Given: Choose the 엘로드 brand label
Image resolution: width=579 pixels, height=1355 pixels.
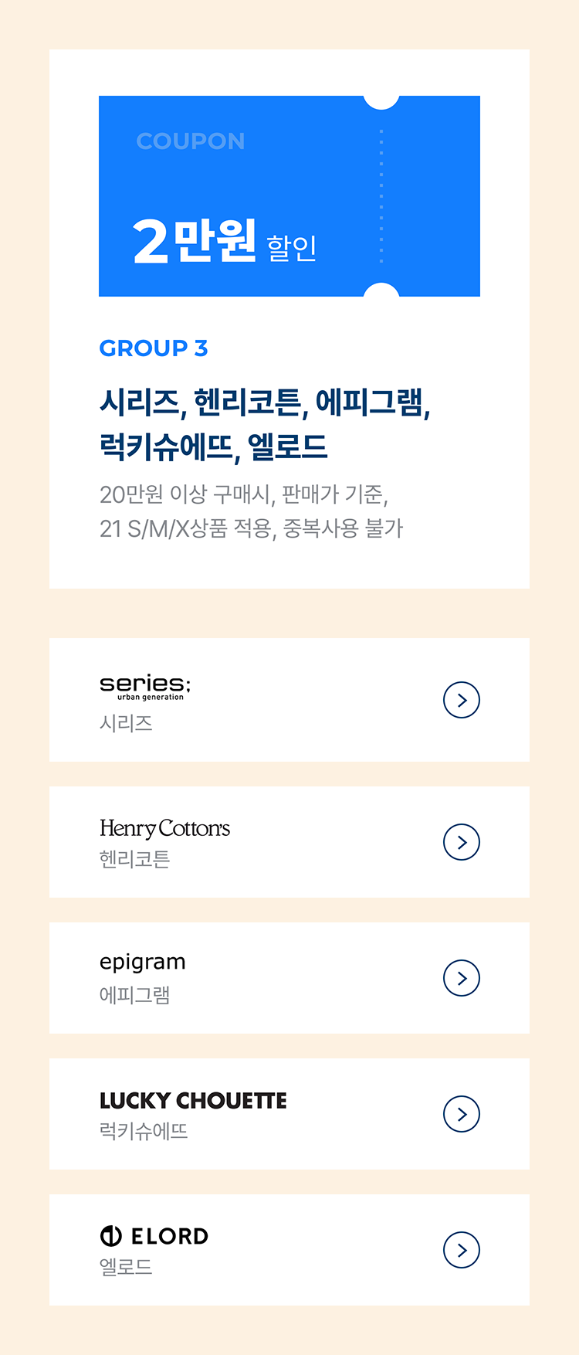Looking at the screenshot, I should click(x=126, y=1267).
